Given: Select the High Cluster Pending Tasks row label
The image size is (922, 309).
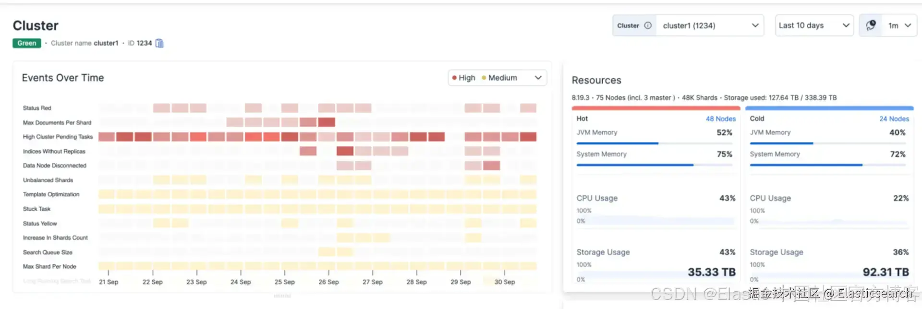Looking at the screenshot, I should click(58, 137).
